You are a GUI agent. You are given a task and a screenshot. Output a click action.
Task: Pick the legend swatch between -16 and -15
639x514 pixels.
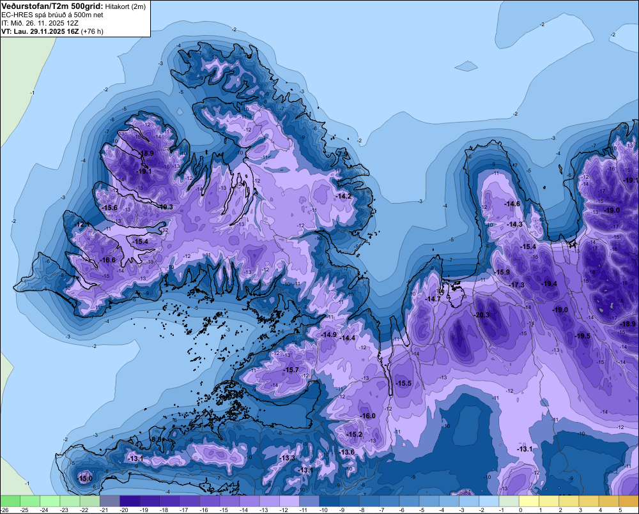click(x=210, y=501)
